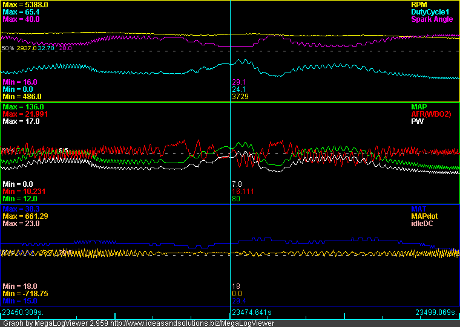Click the cursor time 23474.641s
The image size is (460, 327).
tap(252, 312)
